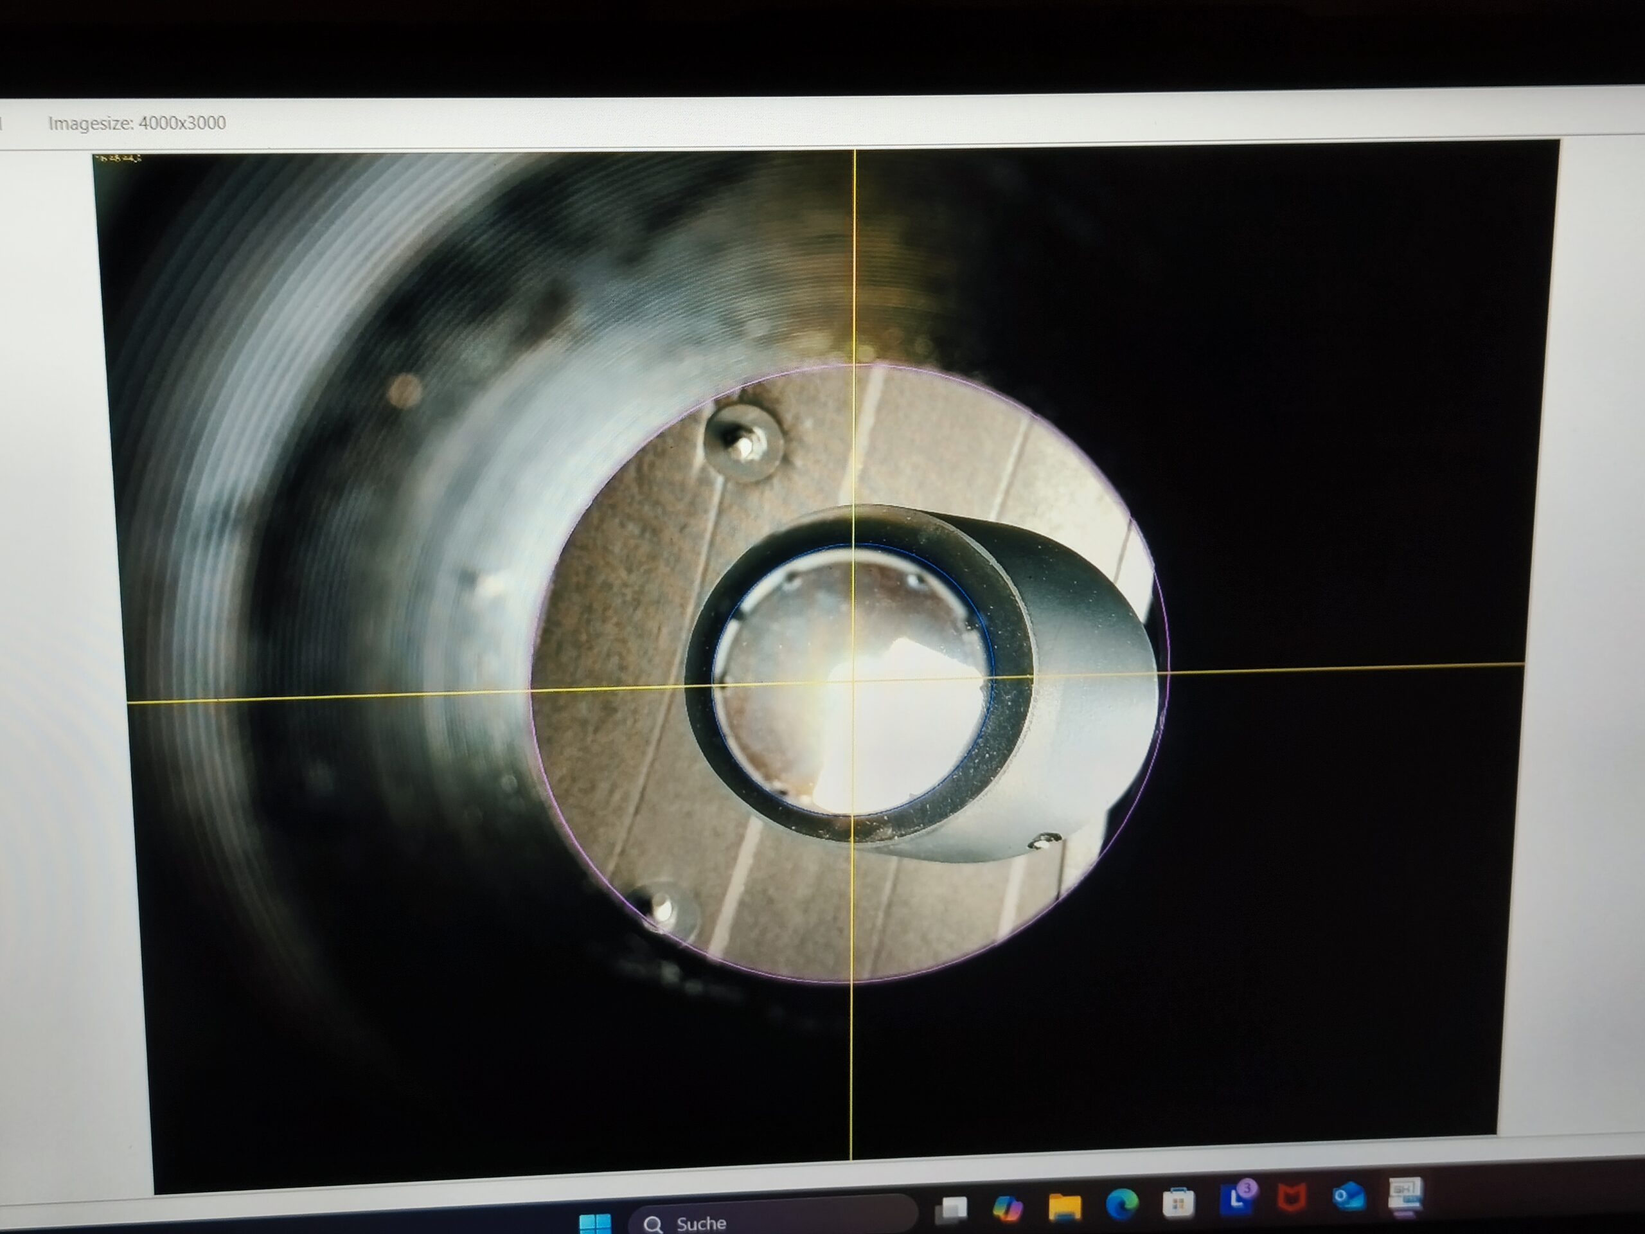Open Task View from the taskbar
Screen dimensions: 1645x1234
click(951, 1209)
